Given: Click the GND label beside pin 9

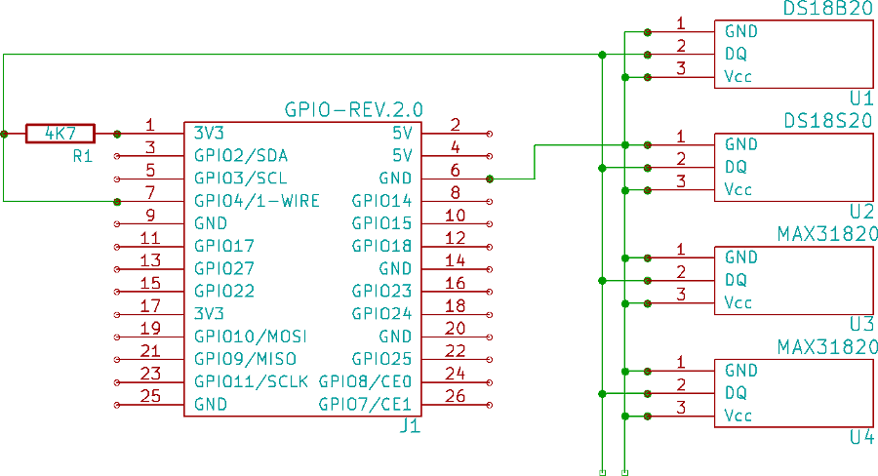Looking at the screenshot, I should point(211,223).
